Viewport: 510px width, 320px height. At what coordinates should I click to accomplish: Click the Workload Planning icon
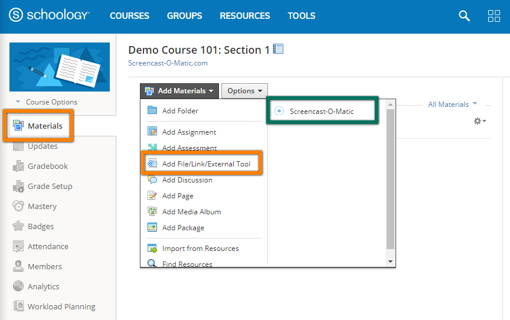18,306
